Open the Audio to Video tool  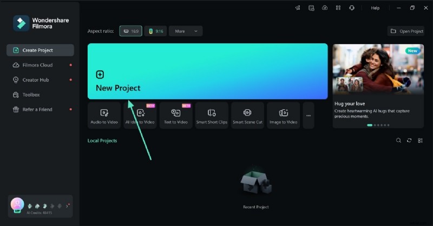point(104,115)
